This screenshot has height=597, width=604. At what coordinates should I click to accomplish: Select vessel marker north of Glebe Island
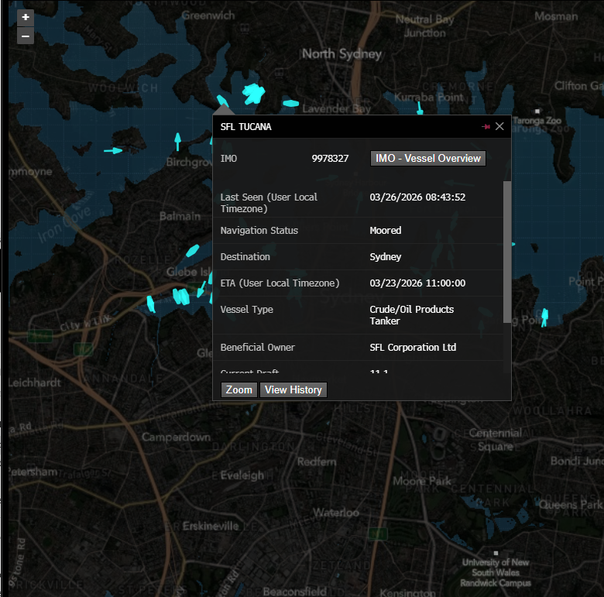193,251
